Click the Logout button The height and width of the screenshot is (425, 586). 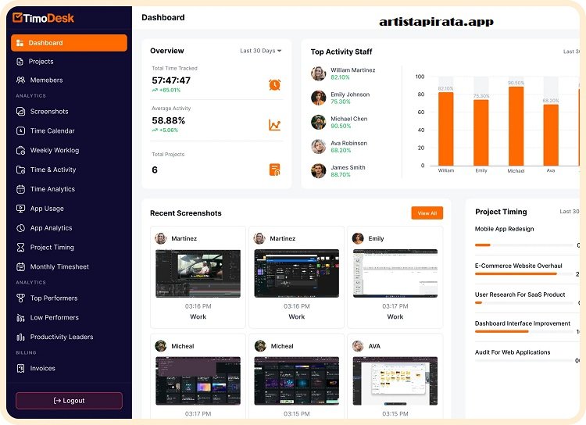point(69,401)
